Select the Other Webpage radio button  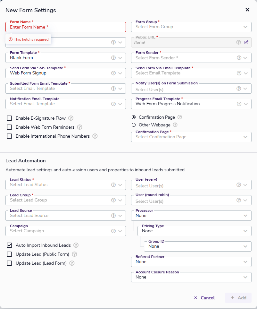pos(134,125)
